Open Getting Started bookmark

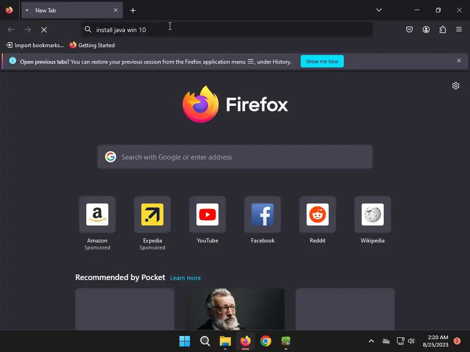point(92,45)
